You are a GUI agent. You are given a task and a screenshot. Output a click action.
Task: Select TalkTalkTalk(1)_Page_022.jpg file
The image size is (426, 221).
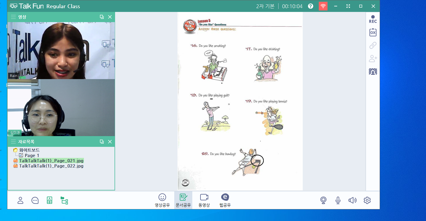tap(51, 166)
